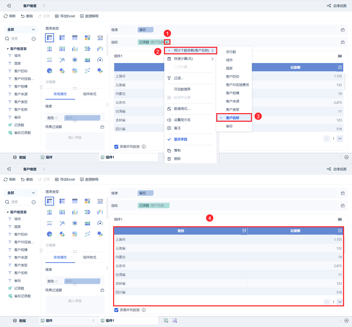Switch to the 表格属性 tab in the lower view
352x327 pixels.
pyautogui.click(x=60, y=257)
